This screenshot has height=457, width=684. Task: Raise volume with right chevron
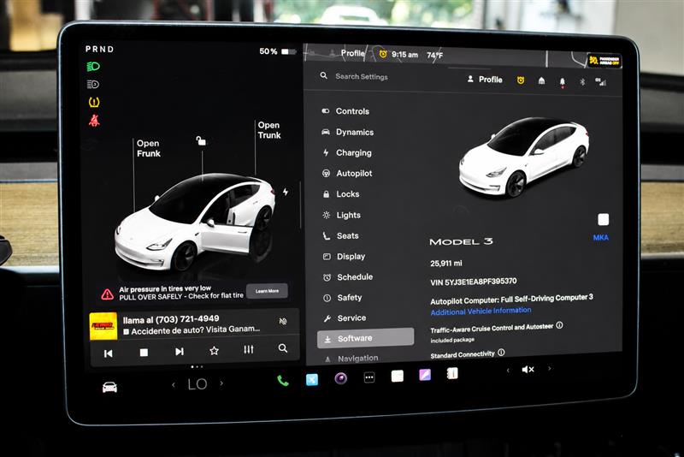549,368
